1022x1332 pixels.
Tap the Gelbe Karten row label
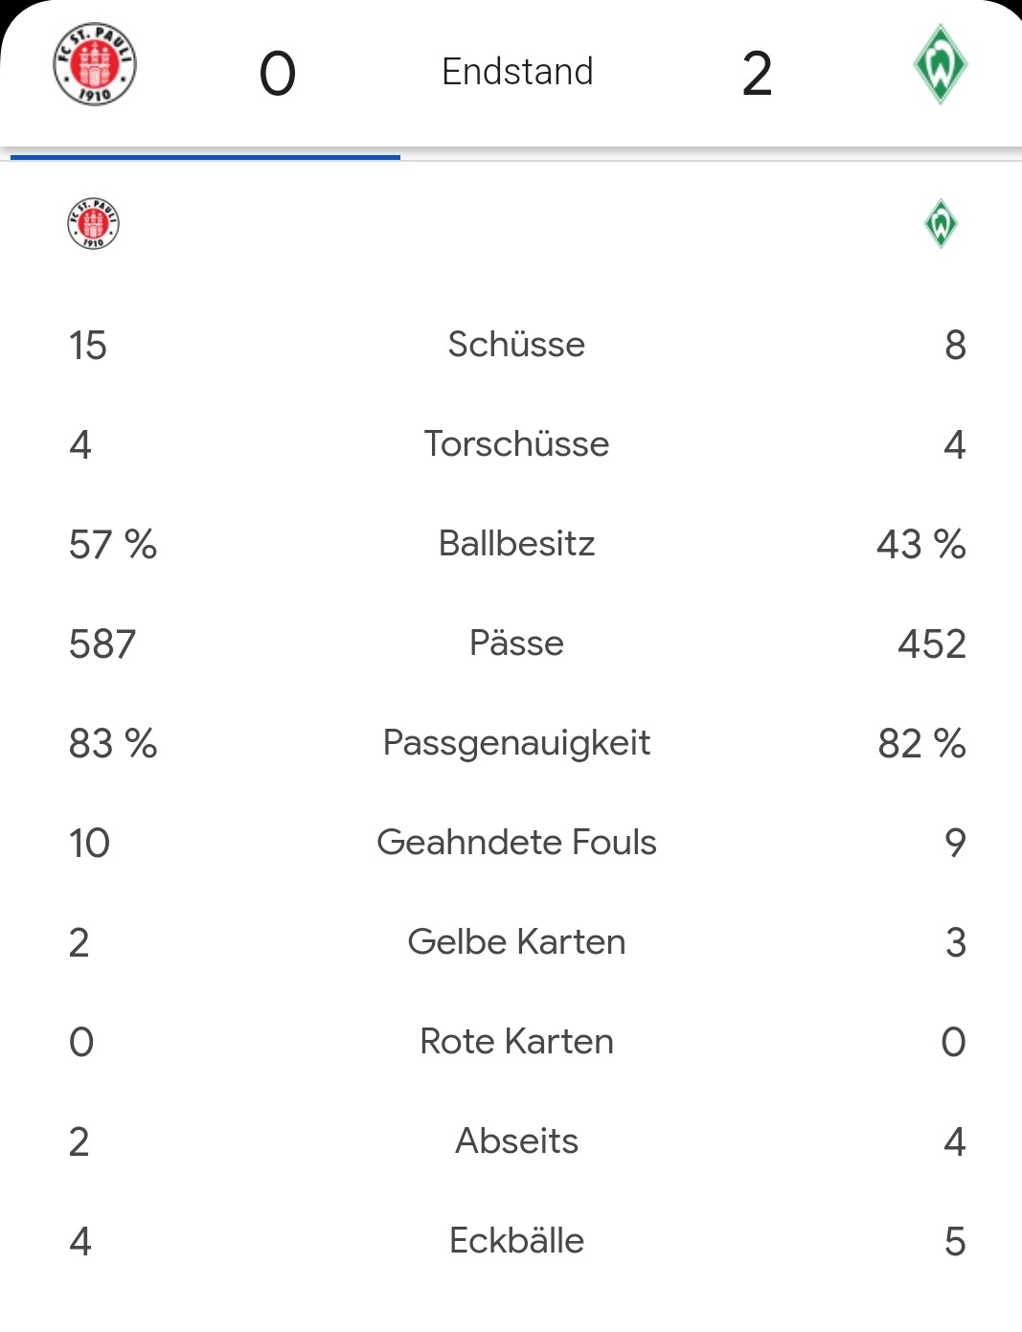coord(516,942)
